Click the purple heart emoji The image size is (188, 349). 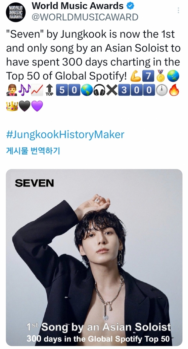tap(37, 106)
